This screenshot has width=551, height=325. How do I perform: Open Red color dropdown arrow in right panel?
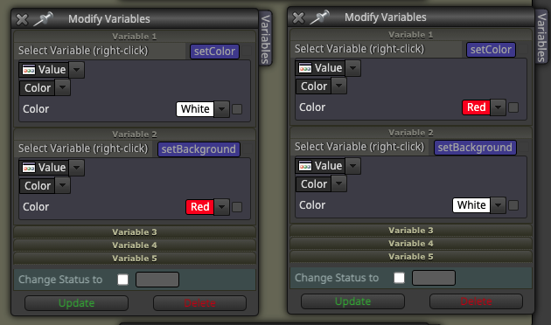tap(498, 107)
